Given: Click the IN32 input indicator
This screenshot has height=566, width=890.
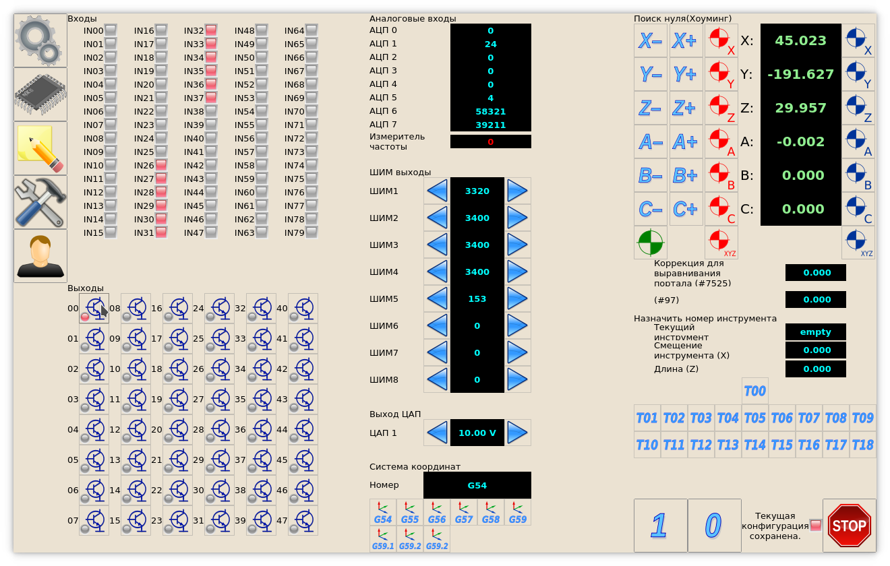Looking at the screenshot, I should 211,30.
